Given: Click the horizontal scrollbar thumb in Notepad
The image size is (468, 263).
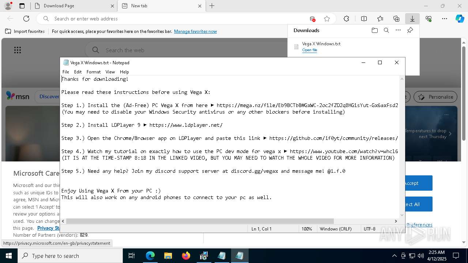Looking at the screenshot, I should [200, 221].
